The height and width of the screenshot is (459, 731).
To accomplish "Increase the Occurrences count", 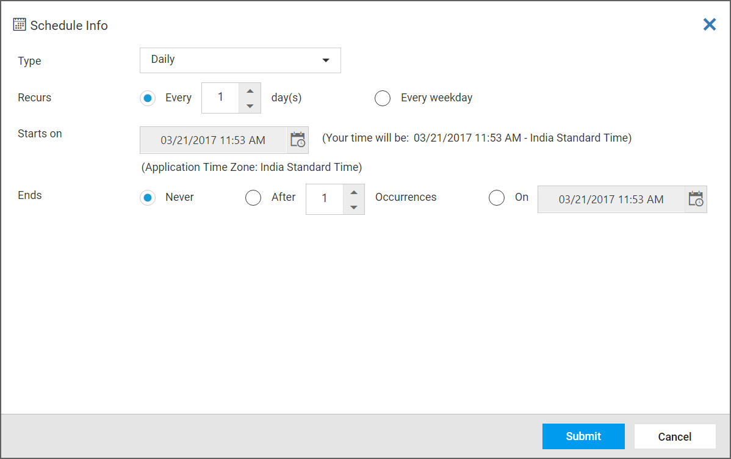I will [x=354, y=192].
